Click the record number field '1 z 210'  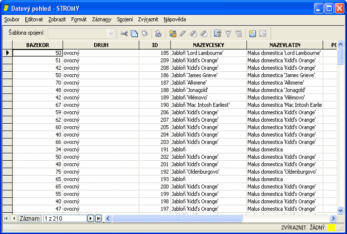pyautogui.click(x=64, y=218)
